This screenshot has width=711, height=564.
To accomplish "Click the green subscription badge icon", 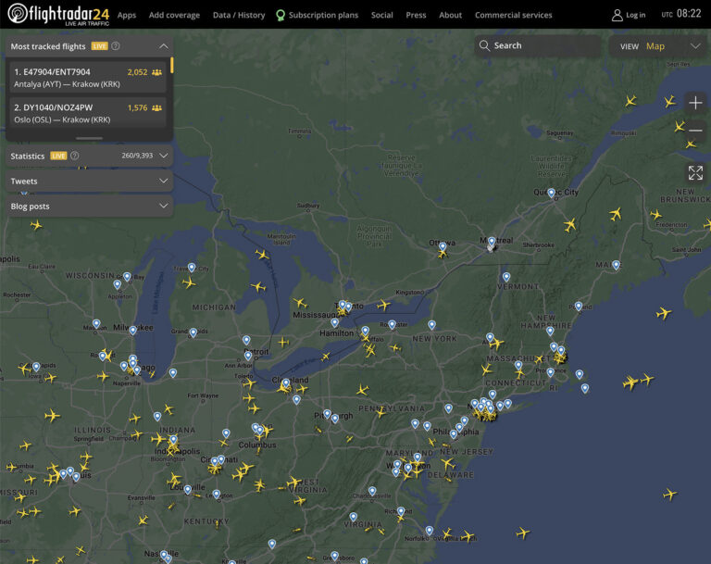I will tap(281, 16).
